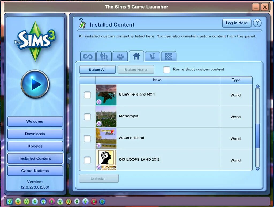Click the navy blue plumbob icon left of pink one
The width and height of the screenshot is (274, 207).
coord(43,202)
